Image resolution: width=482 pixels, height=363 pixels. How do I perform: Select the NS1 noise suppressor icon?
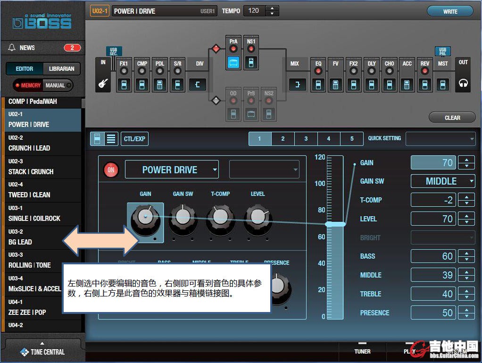pyautogui.click(x=251, y=62)
